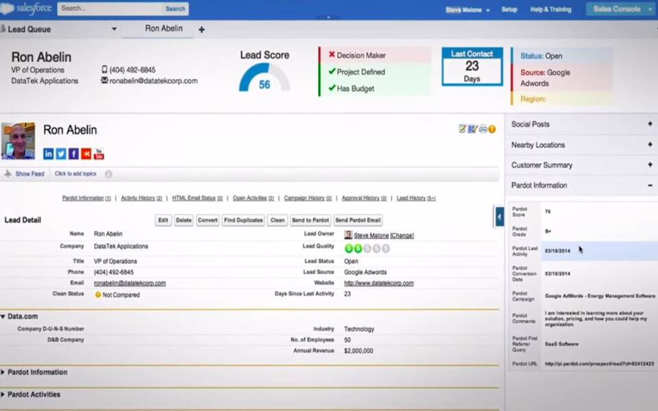Jump to Activity History related list

141,198
